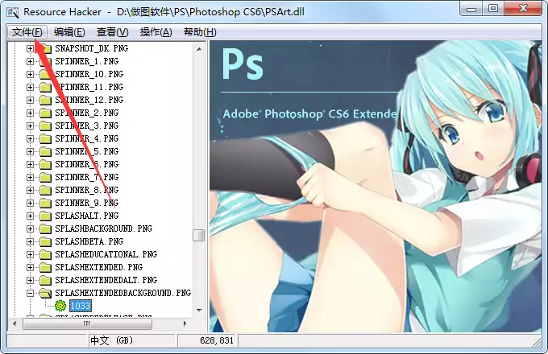Click the horizontal scrollbar thumb
Screen dimensions: 548x354
(87, 324)
